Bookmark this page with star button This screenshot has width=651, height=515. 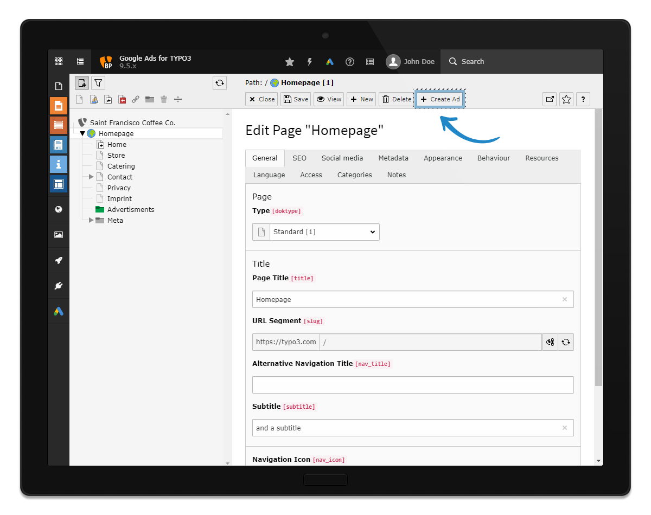566,99
